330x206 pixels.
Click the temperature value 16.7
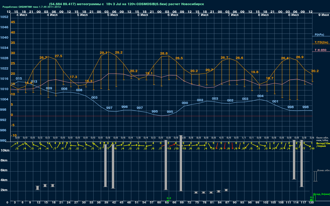coord(269,78)
